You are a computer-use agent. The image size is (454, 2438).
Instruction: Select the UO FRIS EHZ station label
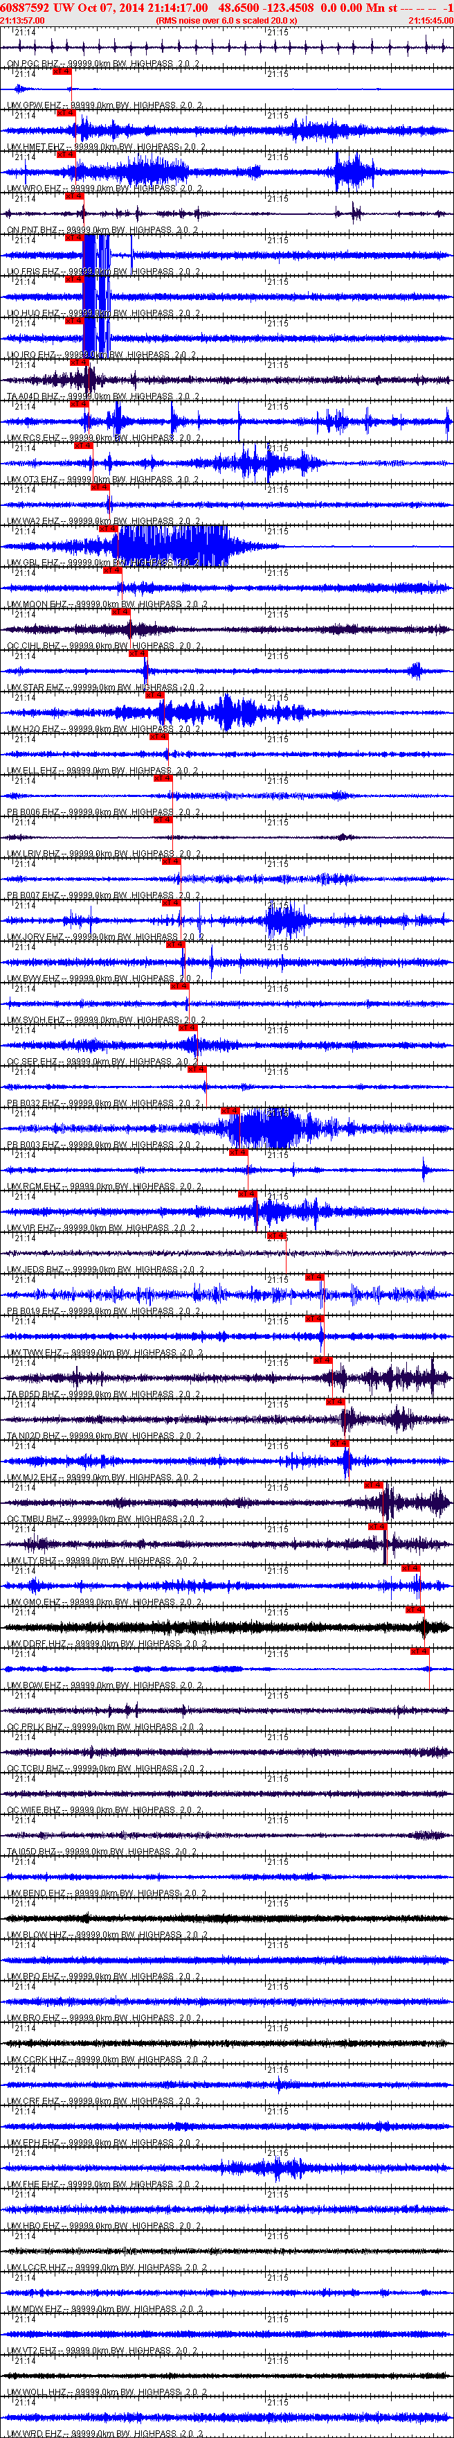(x=103, y=272)
